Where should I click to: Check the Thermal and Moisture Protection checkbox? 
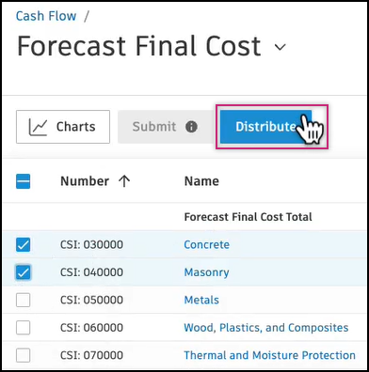coord(23,355)
